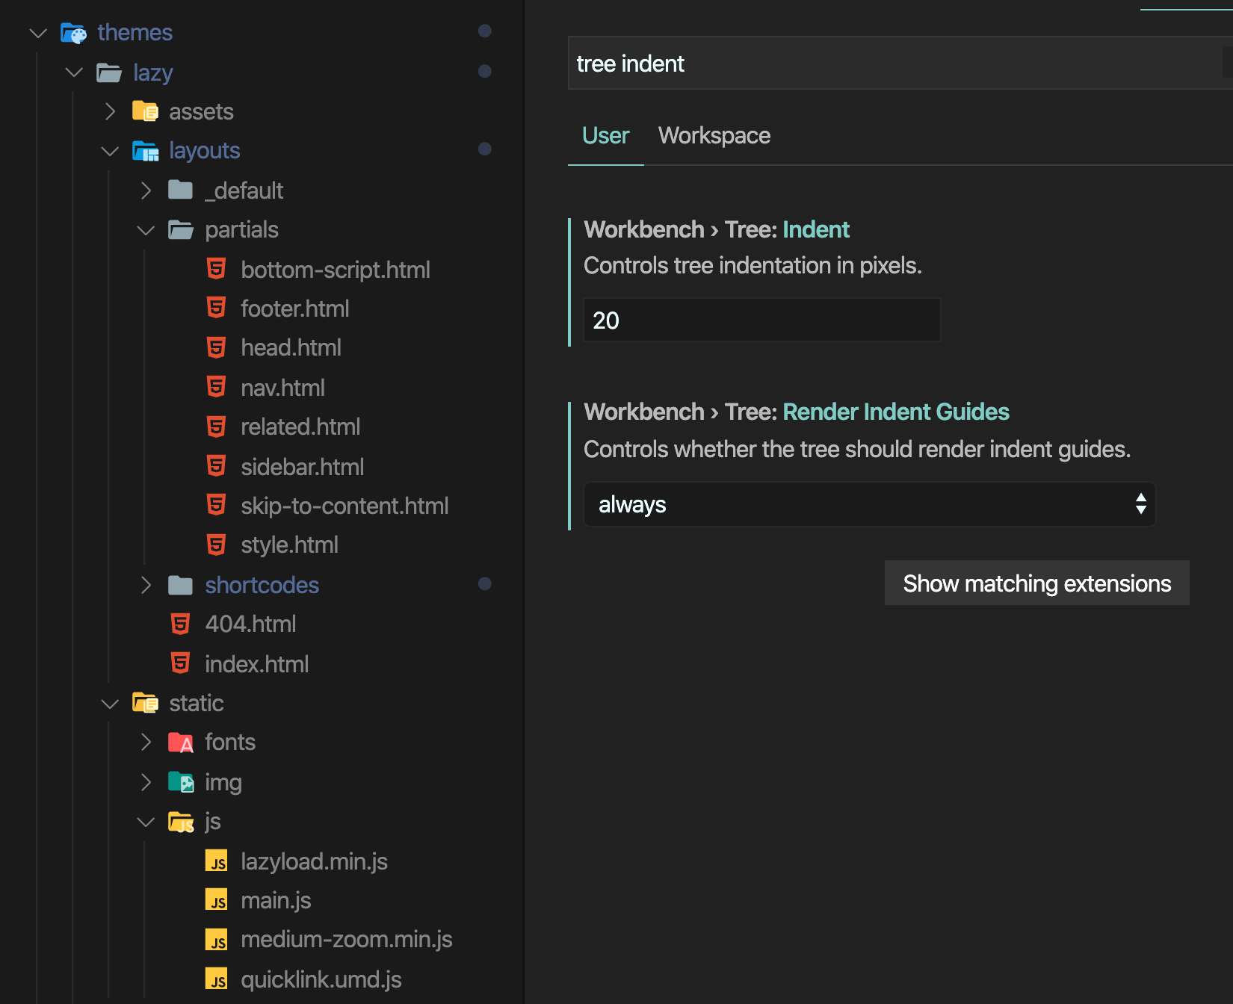The height and width of the screenshot is (1004, 1233).
Task: Click the HTML5 icon beside 404.html
Action: pyautogui.click(x=180, y=624)
